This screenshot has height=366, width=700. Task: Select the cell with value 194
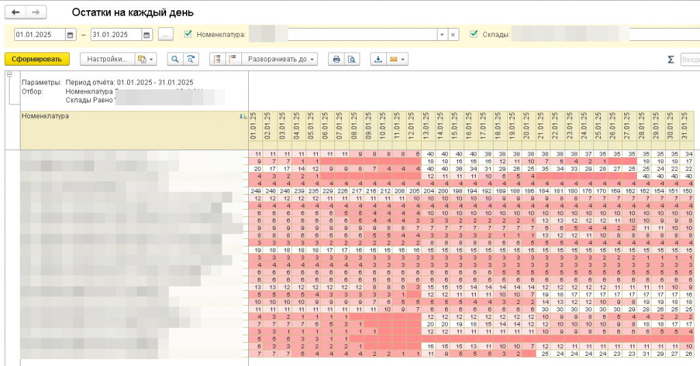coord(472,191)
